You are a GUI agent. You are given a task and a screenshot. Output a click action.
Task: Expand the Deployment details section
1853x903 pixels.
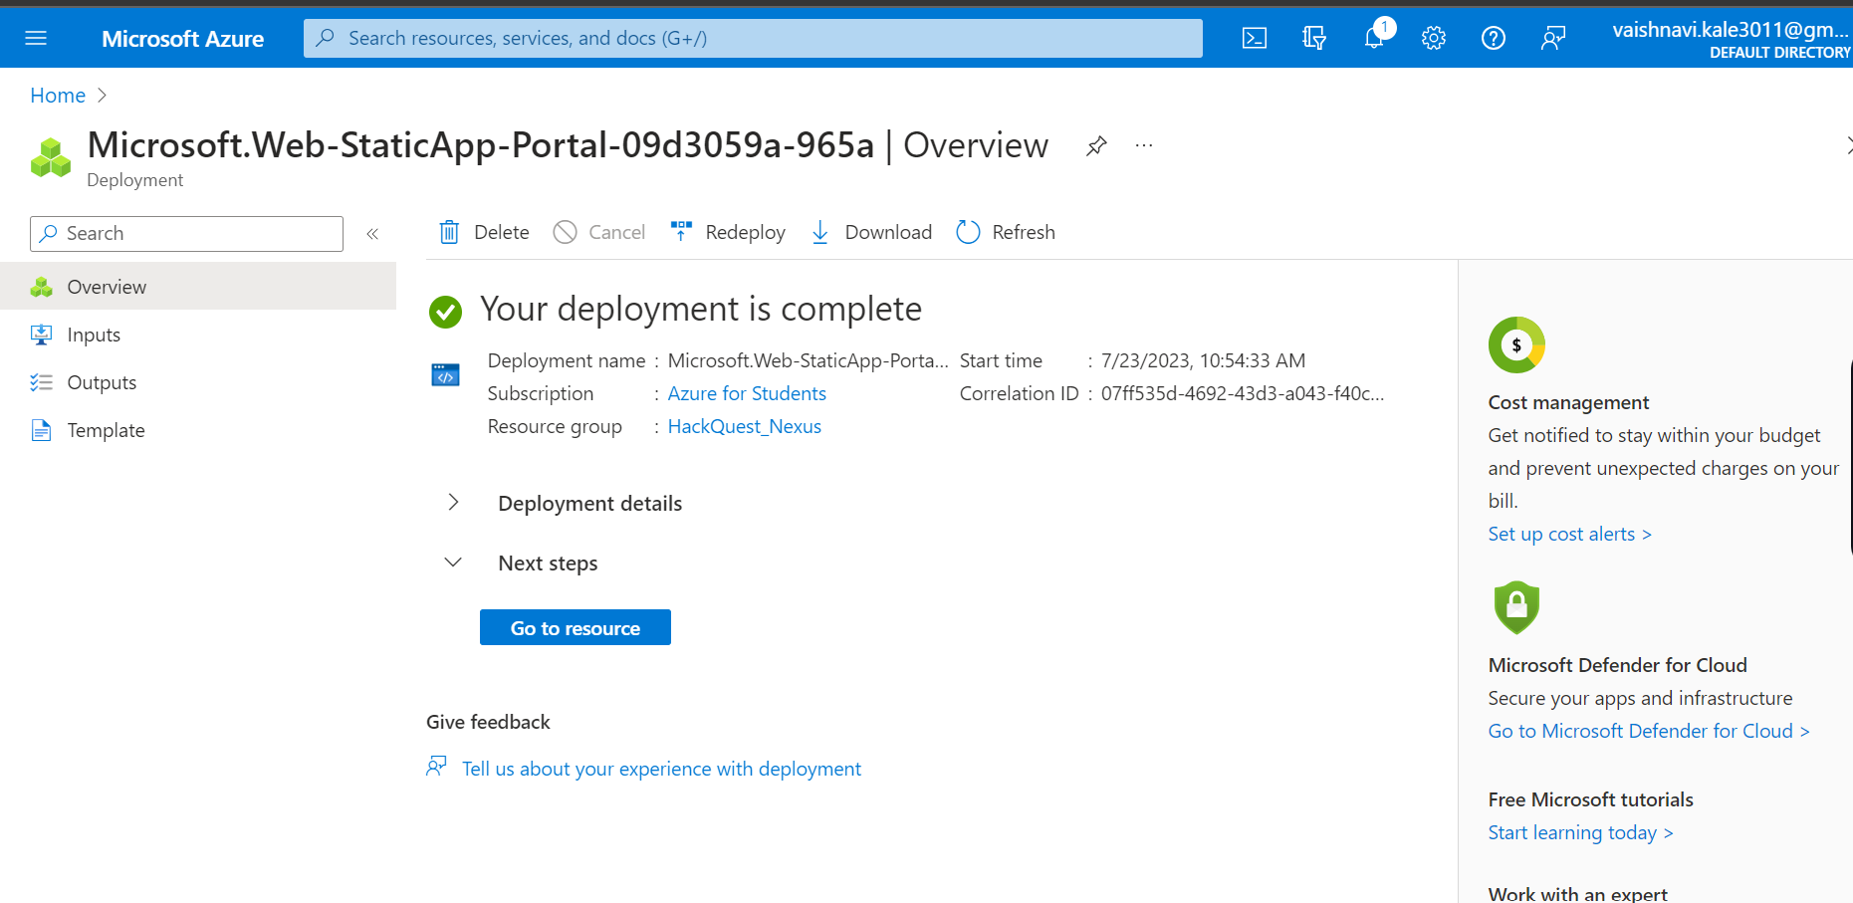[453, 503]
